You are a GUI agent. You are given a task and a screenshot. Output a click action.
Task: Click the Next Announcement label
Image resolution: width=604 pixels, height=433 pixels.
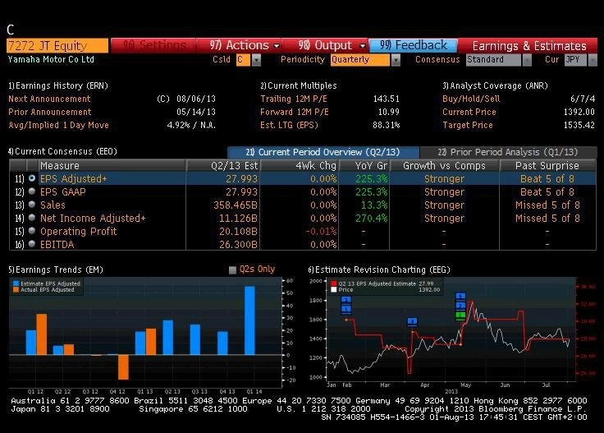[x=49, y=99]
